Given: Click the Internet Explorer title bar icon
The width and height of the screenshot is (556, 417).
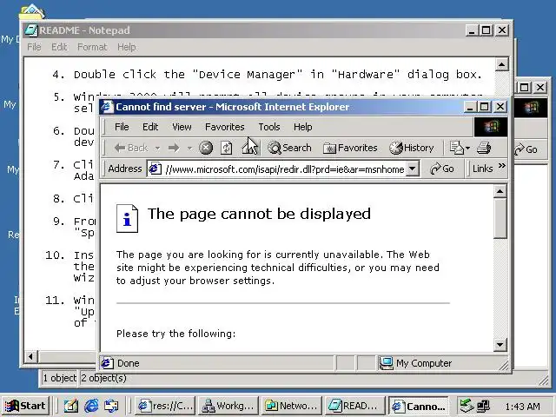Looking at the screenshot, I should (x=108, y=107).
